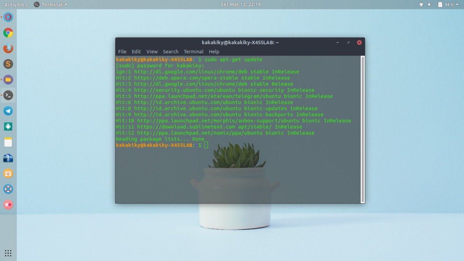Open Activities overview
The height and width of the screenshot is (261, 464).
[16, 5]
